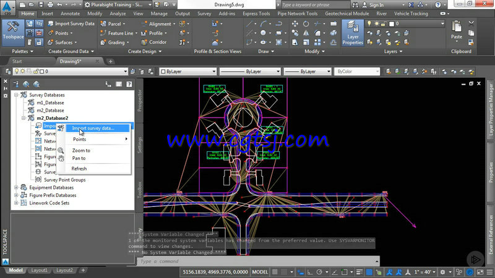Open the ByColor plot style dropdown

point(357,72)
